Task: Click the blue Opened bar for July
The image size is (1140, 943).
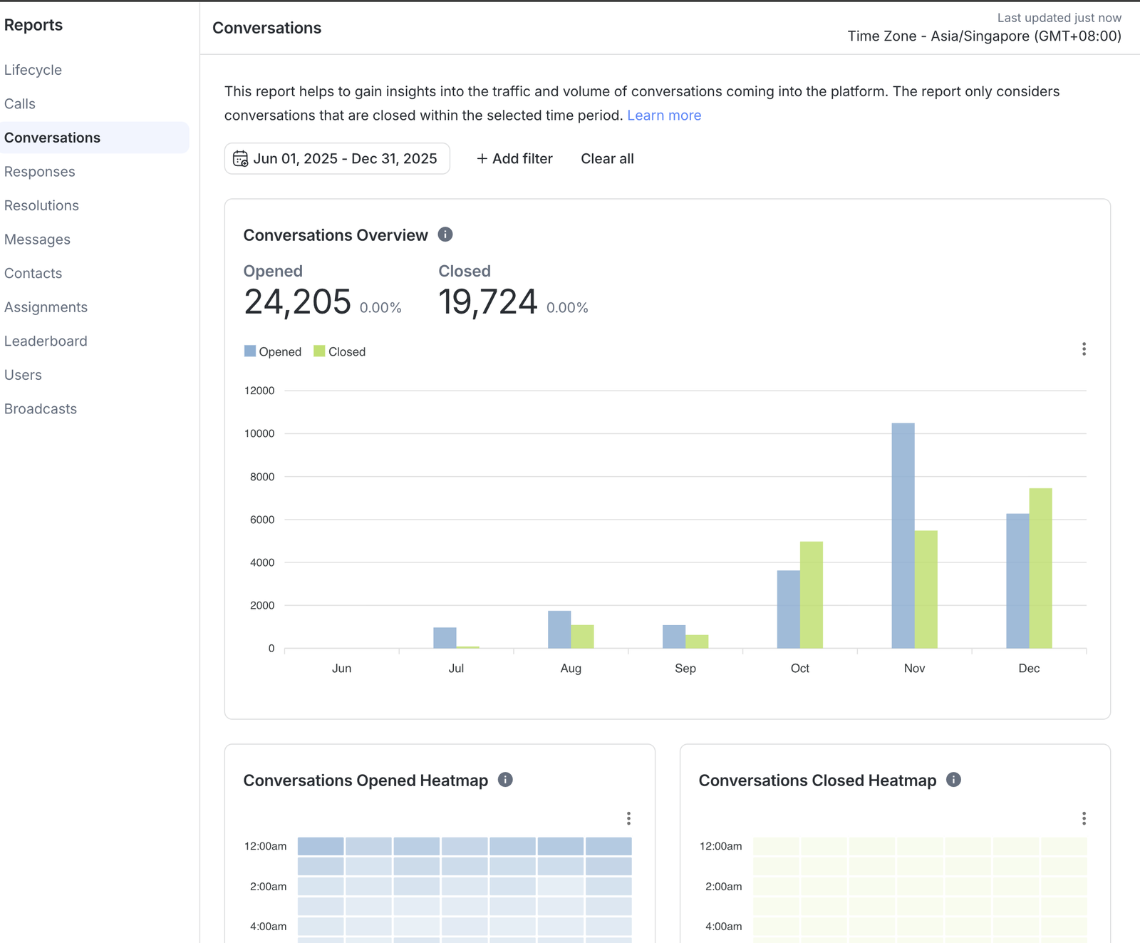Action: pyautogui.click(x=445, y=638)
